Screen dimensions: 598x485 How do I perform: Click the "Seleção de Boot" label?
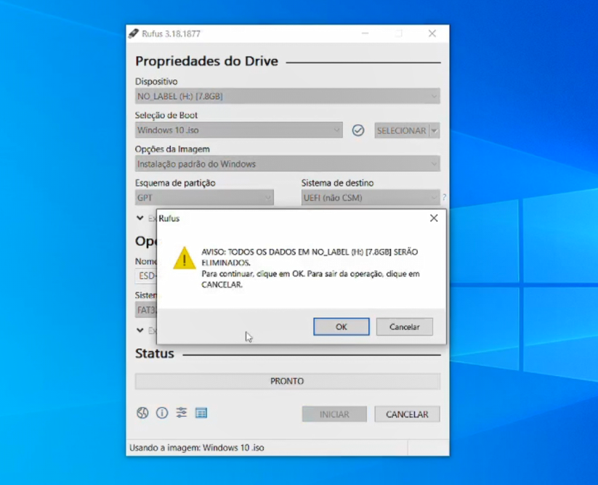coord(166,115)
